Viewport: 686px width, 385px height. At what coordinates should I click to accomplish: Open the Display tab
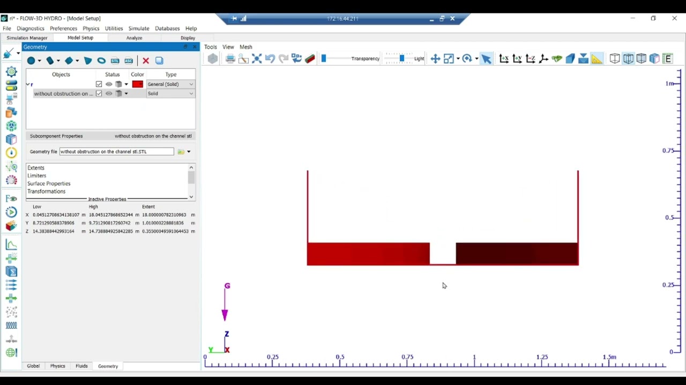[188, 38]
